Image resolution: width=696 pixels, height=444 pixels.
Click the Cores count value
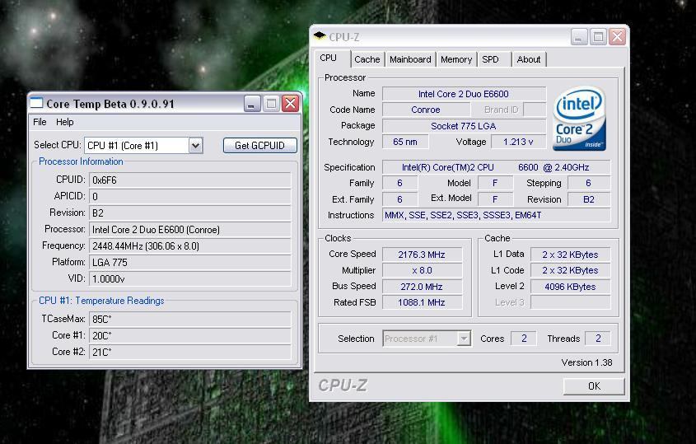(524, 339)
